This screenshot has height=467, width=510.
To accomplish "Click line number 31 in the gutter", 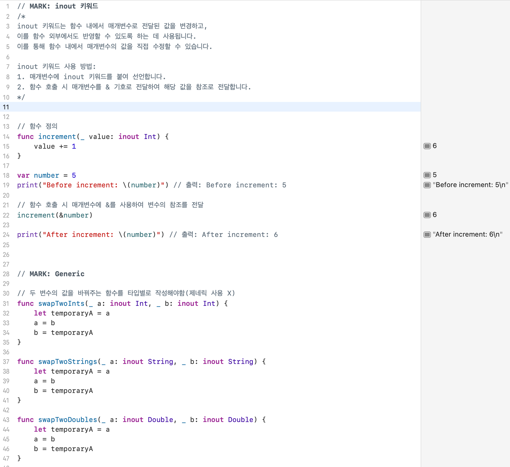I will [x=6, y=304].
